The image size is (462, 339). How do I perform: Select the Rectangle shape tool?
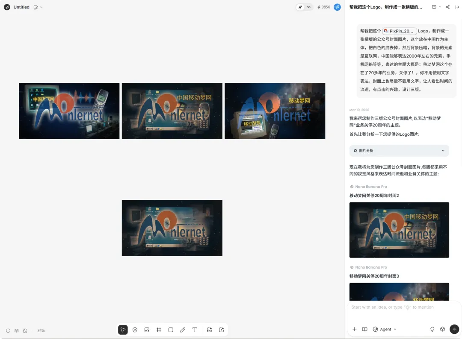(171, 330)
